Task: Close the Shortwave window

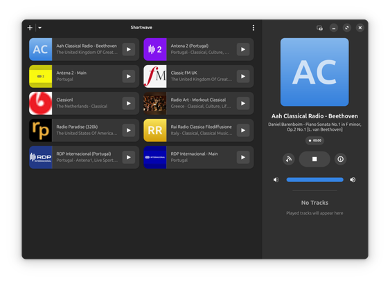Action: tap(360, 28)
